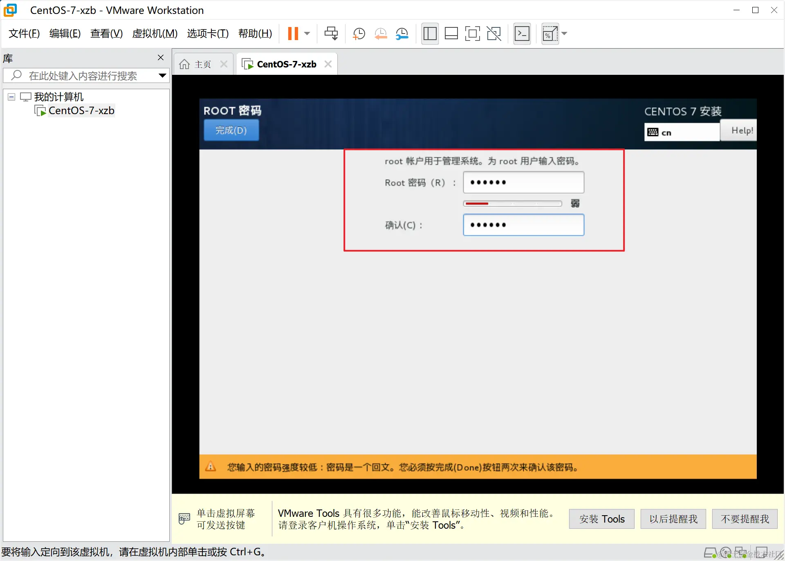This screenshot has width=785, height=561.
Task: Click the 不要提醒我 button
Action: (x=745, y=519)
